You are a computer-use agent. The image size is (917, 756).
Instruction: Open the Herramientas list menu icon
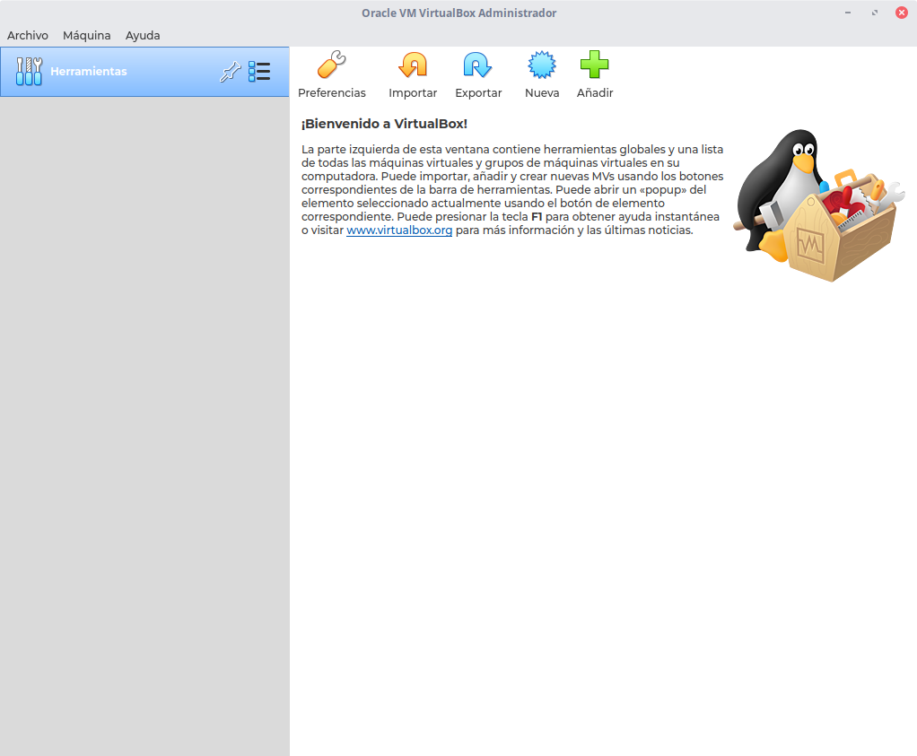[259, 72]
